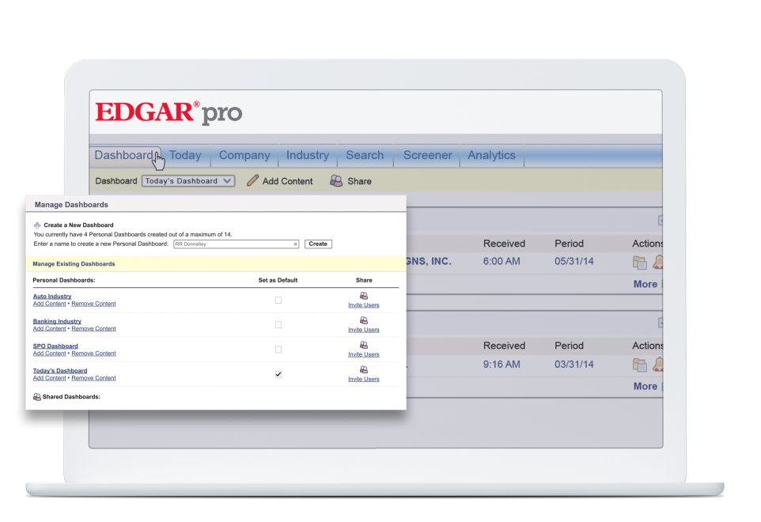Image resolution: width=761 pixels, height=522 pixels.
Task: Click the plus icon beside Create a New Dashboard
Action: pyautogui.click(x=37, y=225)
